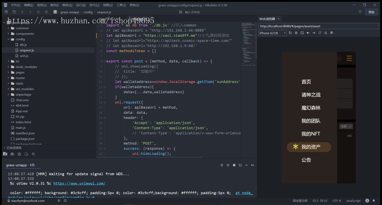382x205 pixels.
Task: Click the web browser URL address field
Action: [319, 26]
